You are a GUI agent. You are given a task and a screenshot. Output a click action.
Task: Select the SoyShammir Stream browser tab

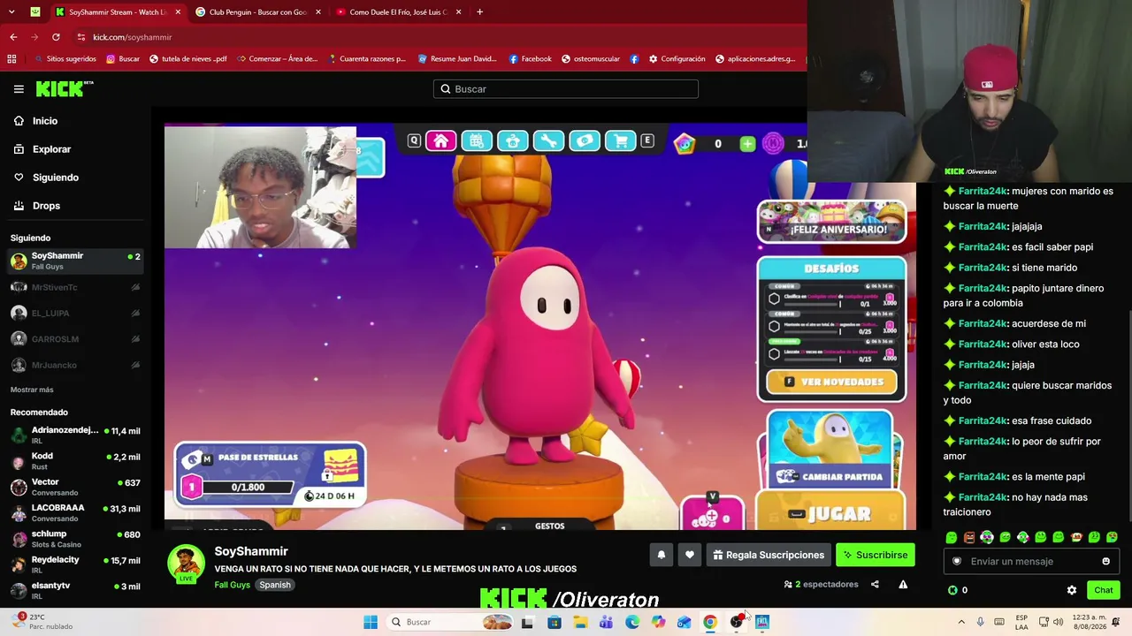pos(117,12)
